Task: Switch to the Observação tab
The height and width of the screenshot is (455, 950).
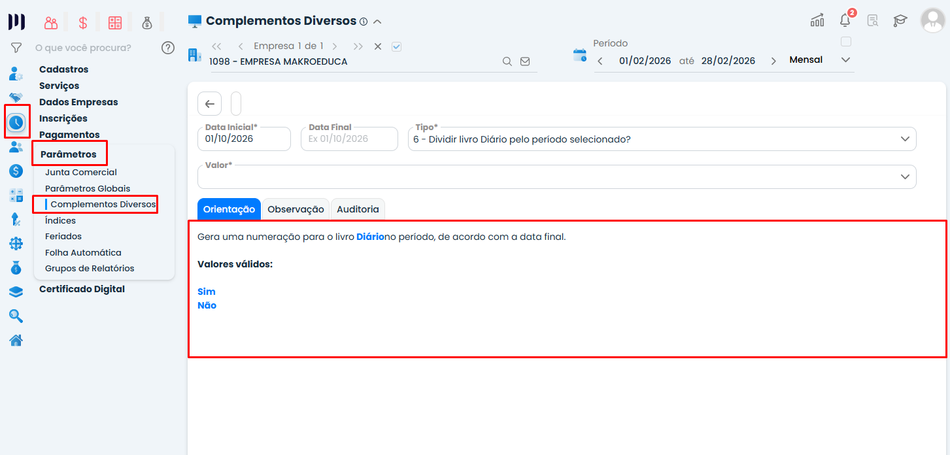Action: 296,209
